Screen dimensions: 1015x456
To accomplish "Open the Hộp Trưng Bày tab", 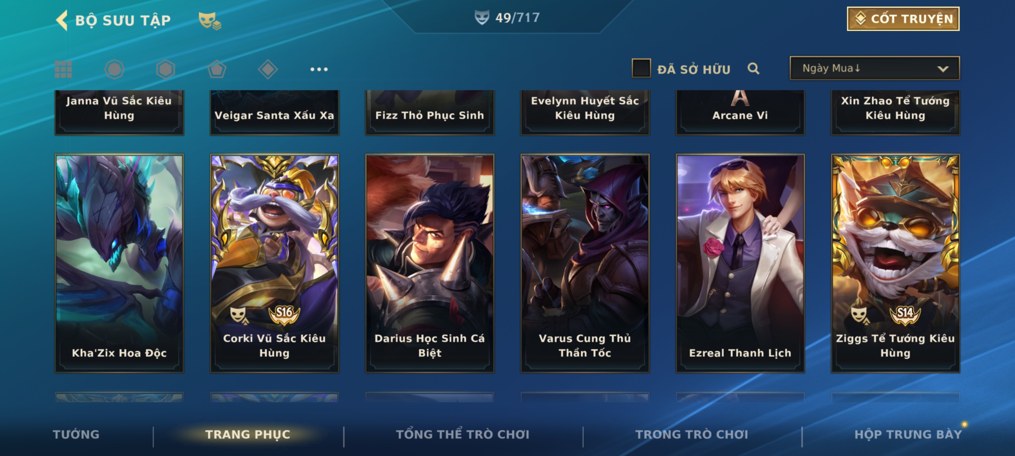I will pos(908,434).
